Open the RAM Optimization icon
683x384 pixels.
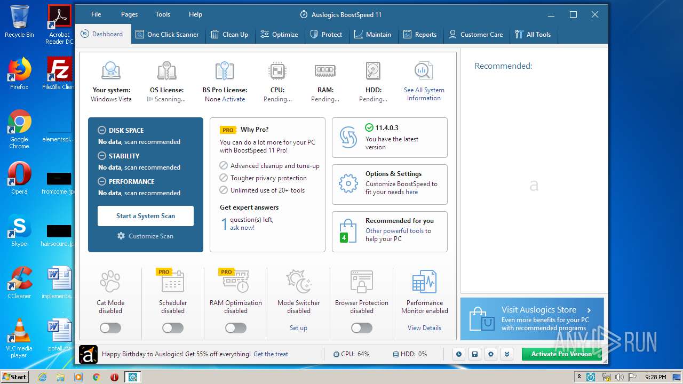pos(236,281)
